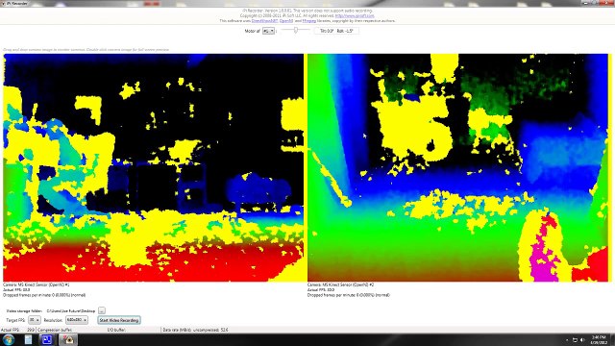Viewport: 615px width, 346px height.
Task: Click the Kinect sensor #2 depth image
Action: [457, 167]
